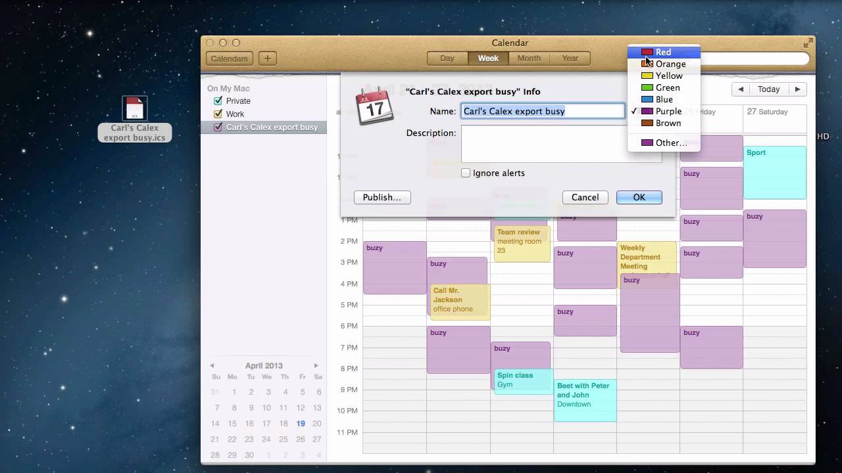Toggle full screen with the arrows icon
842x473 pixels.
click(808, 43)
